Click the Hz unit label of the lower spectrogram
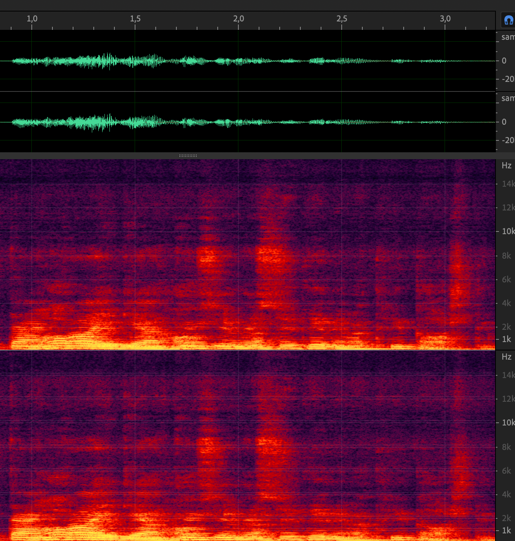Image resolution: width=515 pixels, height=541 pixels. [506, 357]
